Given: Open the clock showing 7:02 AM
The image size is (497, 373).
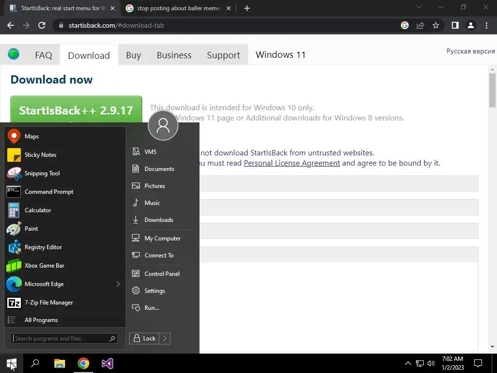Looking at the screenshot, I should coord(453,363).
